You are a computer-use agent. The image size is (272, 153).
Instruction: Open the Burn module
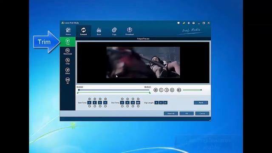point(99,31)
